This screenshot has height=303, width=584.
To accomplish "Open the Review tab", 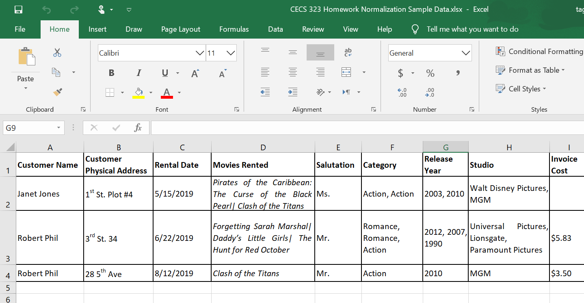I will [313, 29].
